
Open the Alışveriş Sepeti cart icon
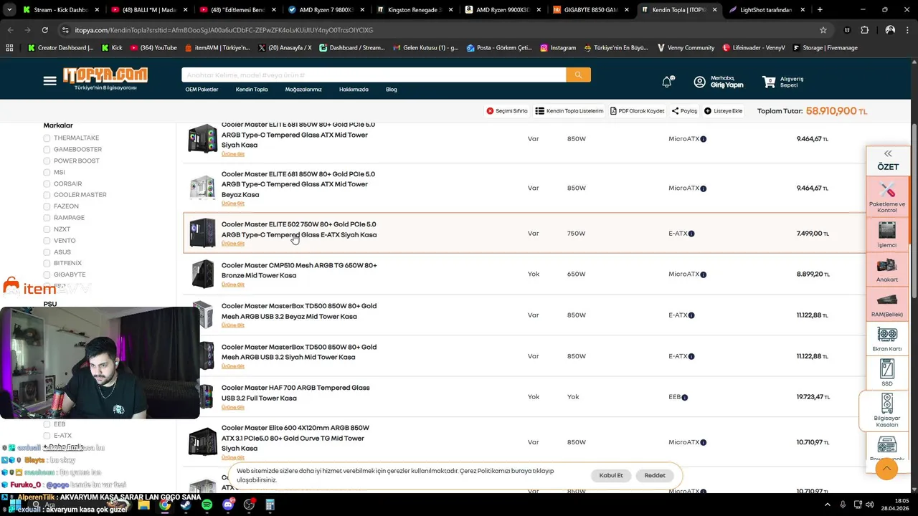(x=770, y=82)
